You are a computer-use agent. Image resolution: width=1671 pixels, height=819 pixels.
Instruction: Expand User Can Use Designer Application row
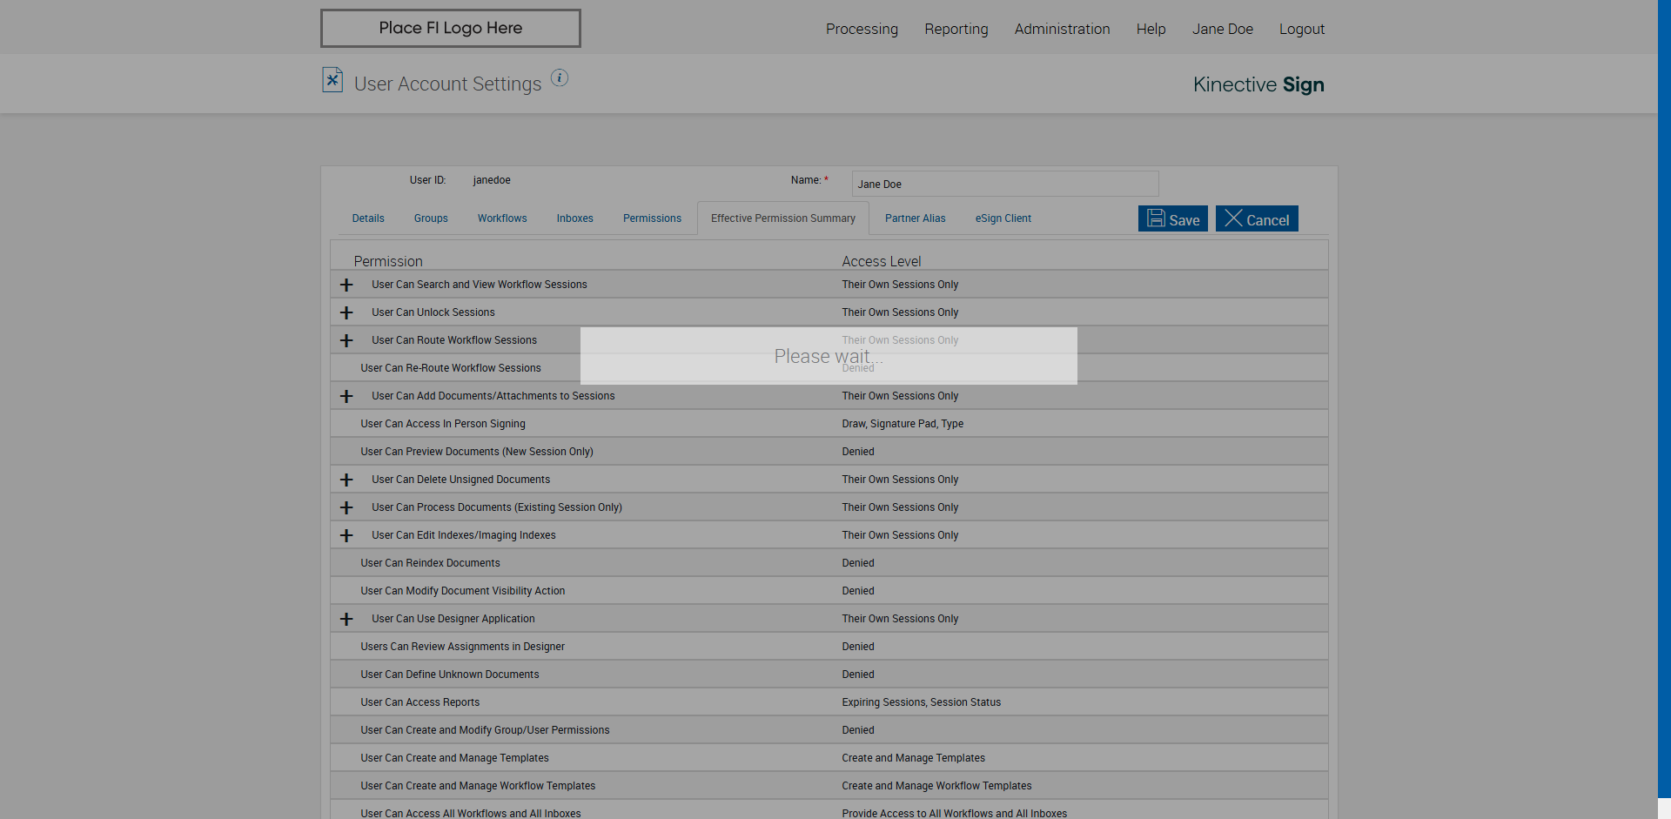click(346, 619)
